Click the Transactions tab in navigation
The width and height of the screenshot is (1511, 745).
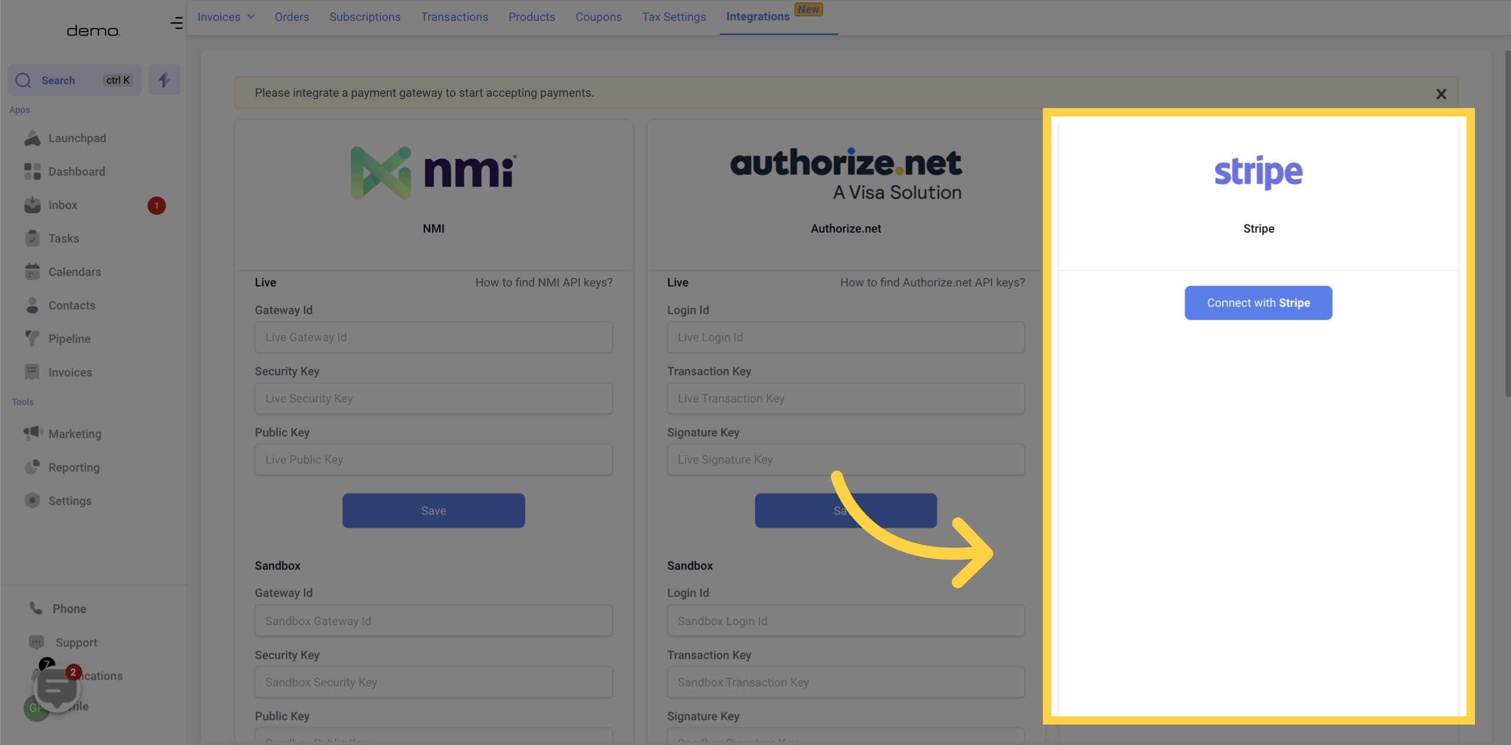(454, 17)
